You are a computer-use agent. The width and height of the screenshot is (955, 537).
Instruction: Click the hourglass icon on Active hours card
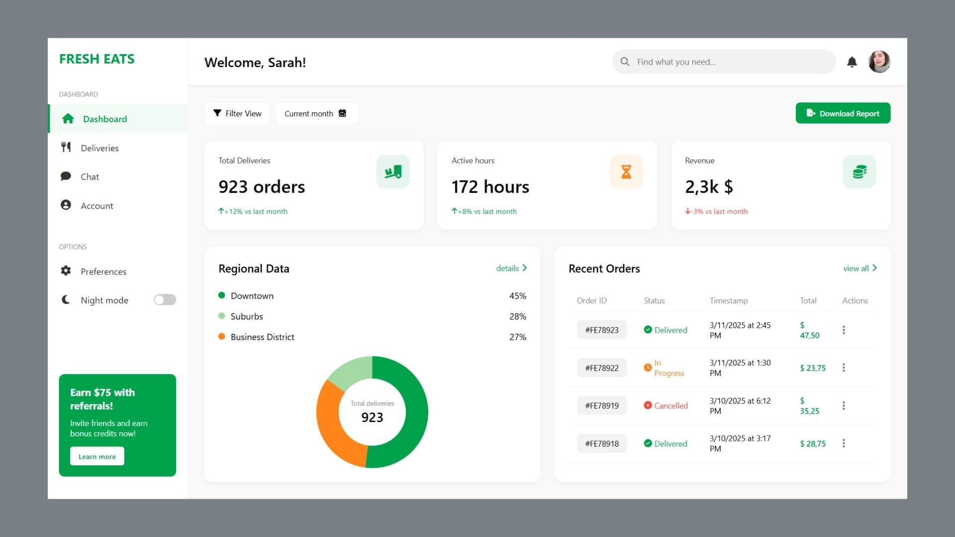tap(626, 171)
